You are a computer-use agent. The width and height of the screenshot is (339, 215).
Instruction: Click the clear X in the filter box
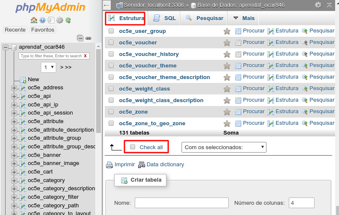tap(85, 56)
